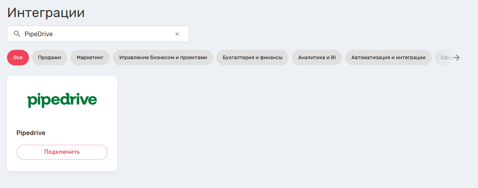Click the magnifier search icon
Image resolution: width=478 pixels, height=188 pixels.
coord(17,34)
